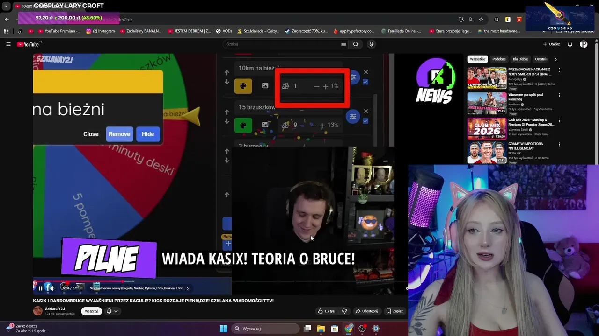Open options for the Konopskyy video
This screenshot has width=599, height=336.
click(559, 70)
